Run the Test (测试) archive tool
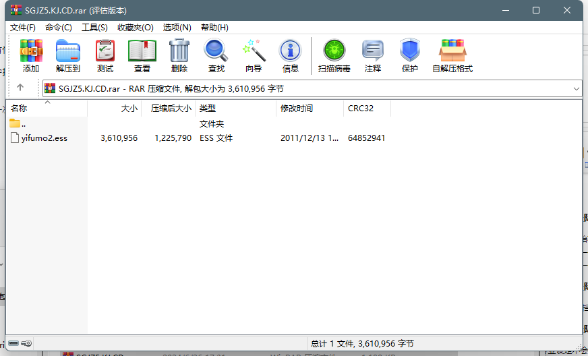Viewport: 588px width, 356px height. [105, 55]
